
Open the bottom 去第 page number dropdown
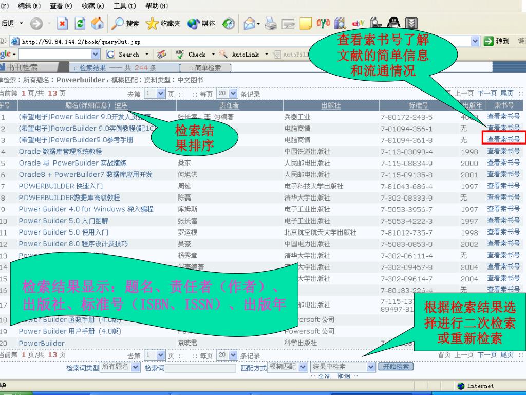pos(161,355)
